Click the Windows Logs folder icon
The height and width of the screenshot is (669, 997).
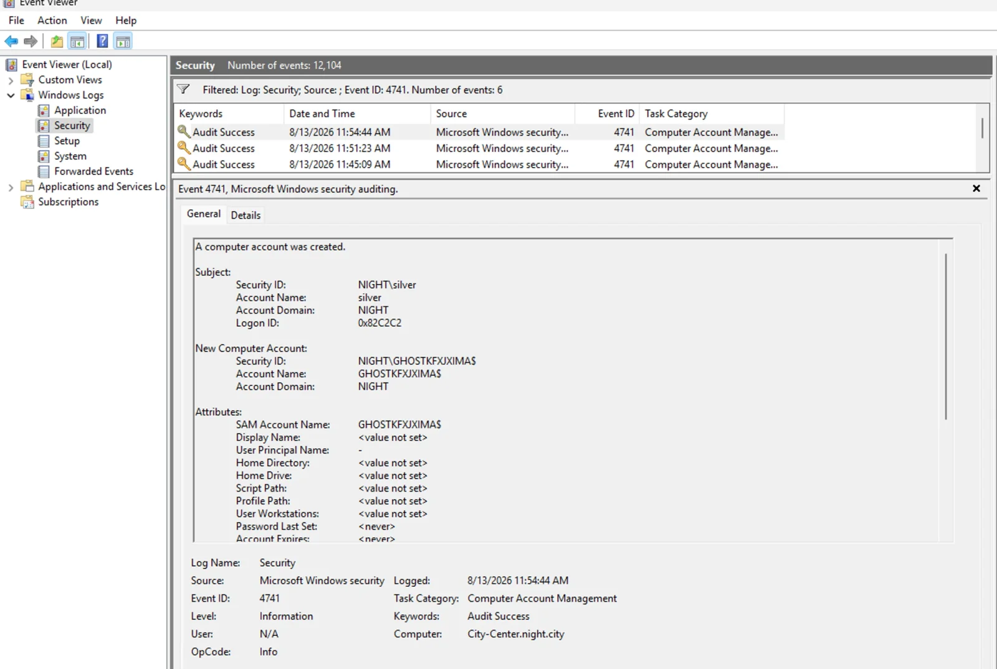pos(27,95)
